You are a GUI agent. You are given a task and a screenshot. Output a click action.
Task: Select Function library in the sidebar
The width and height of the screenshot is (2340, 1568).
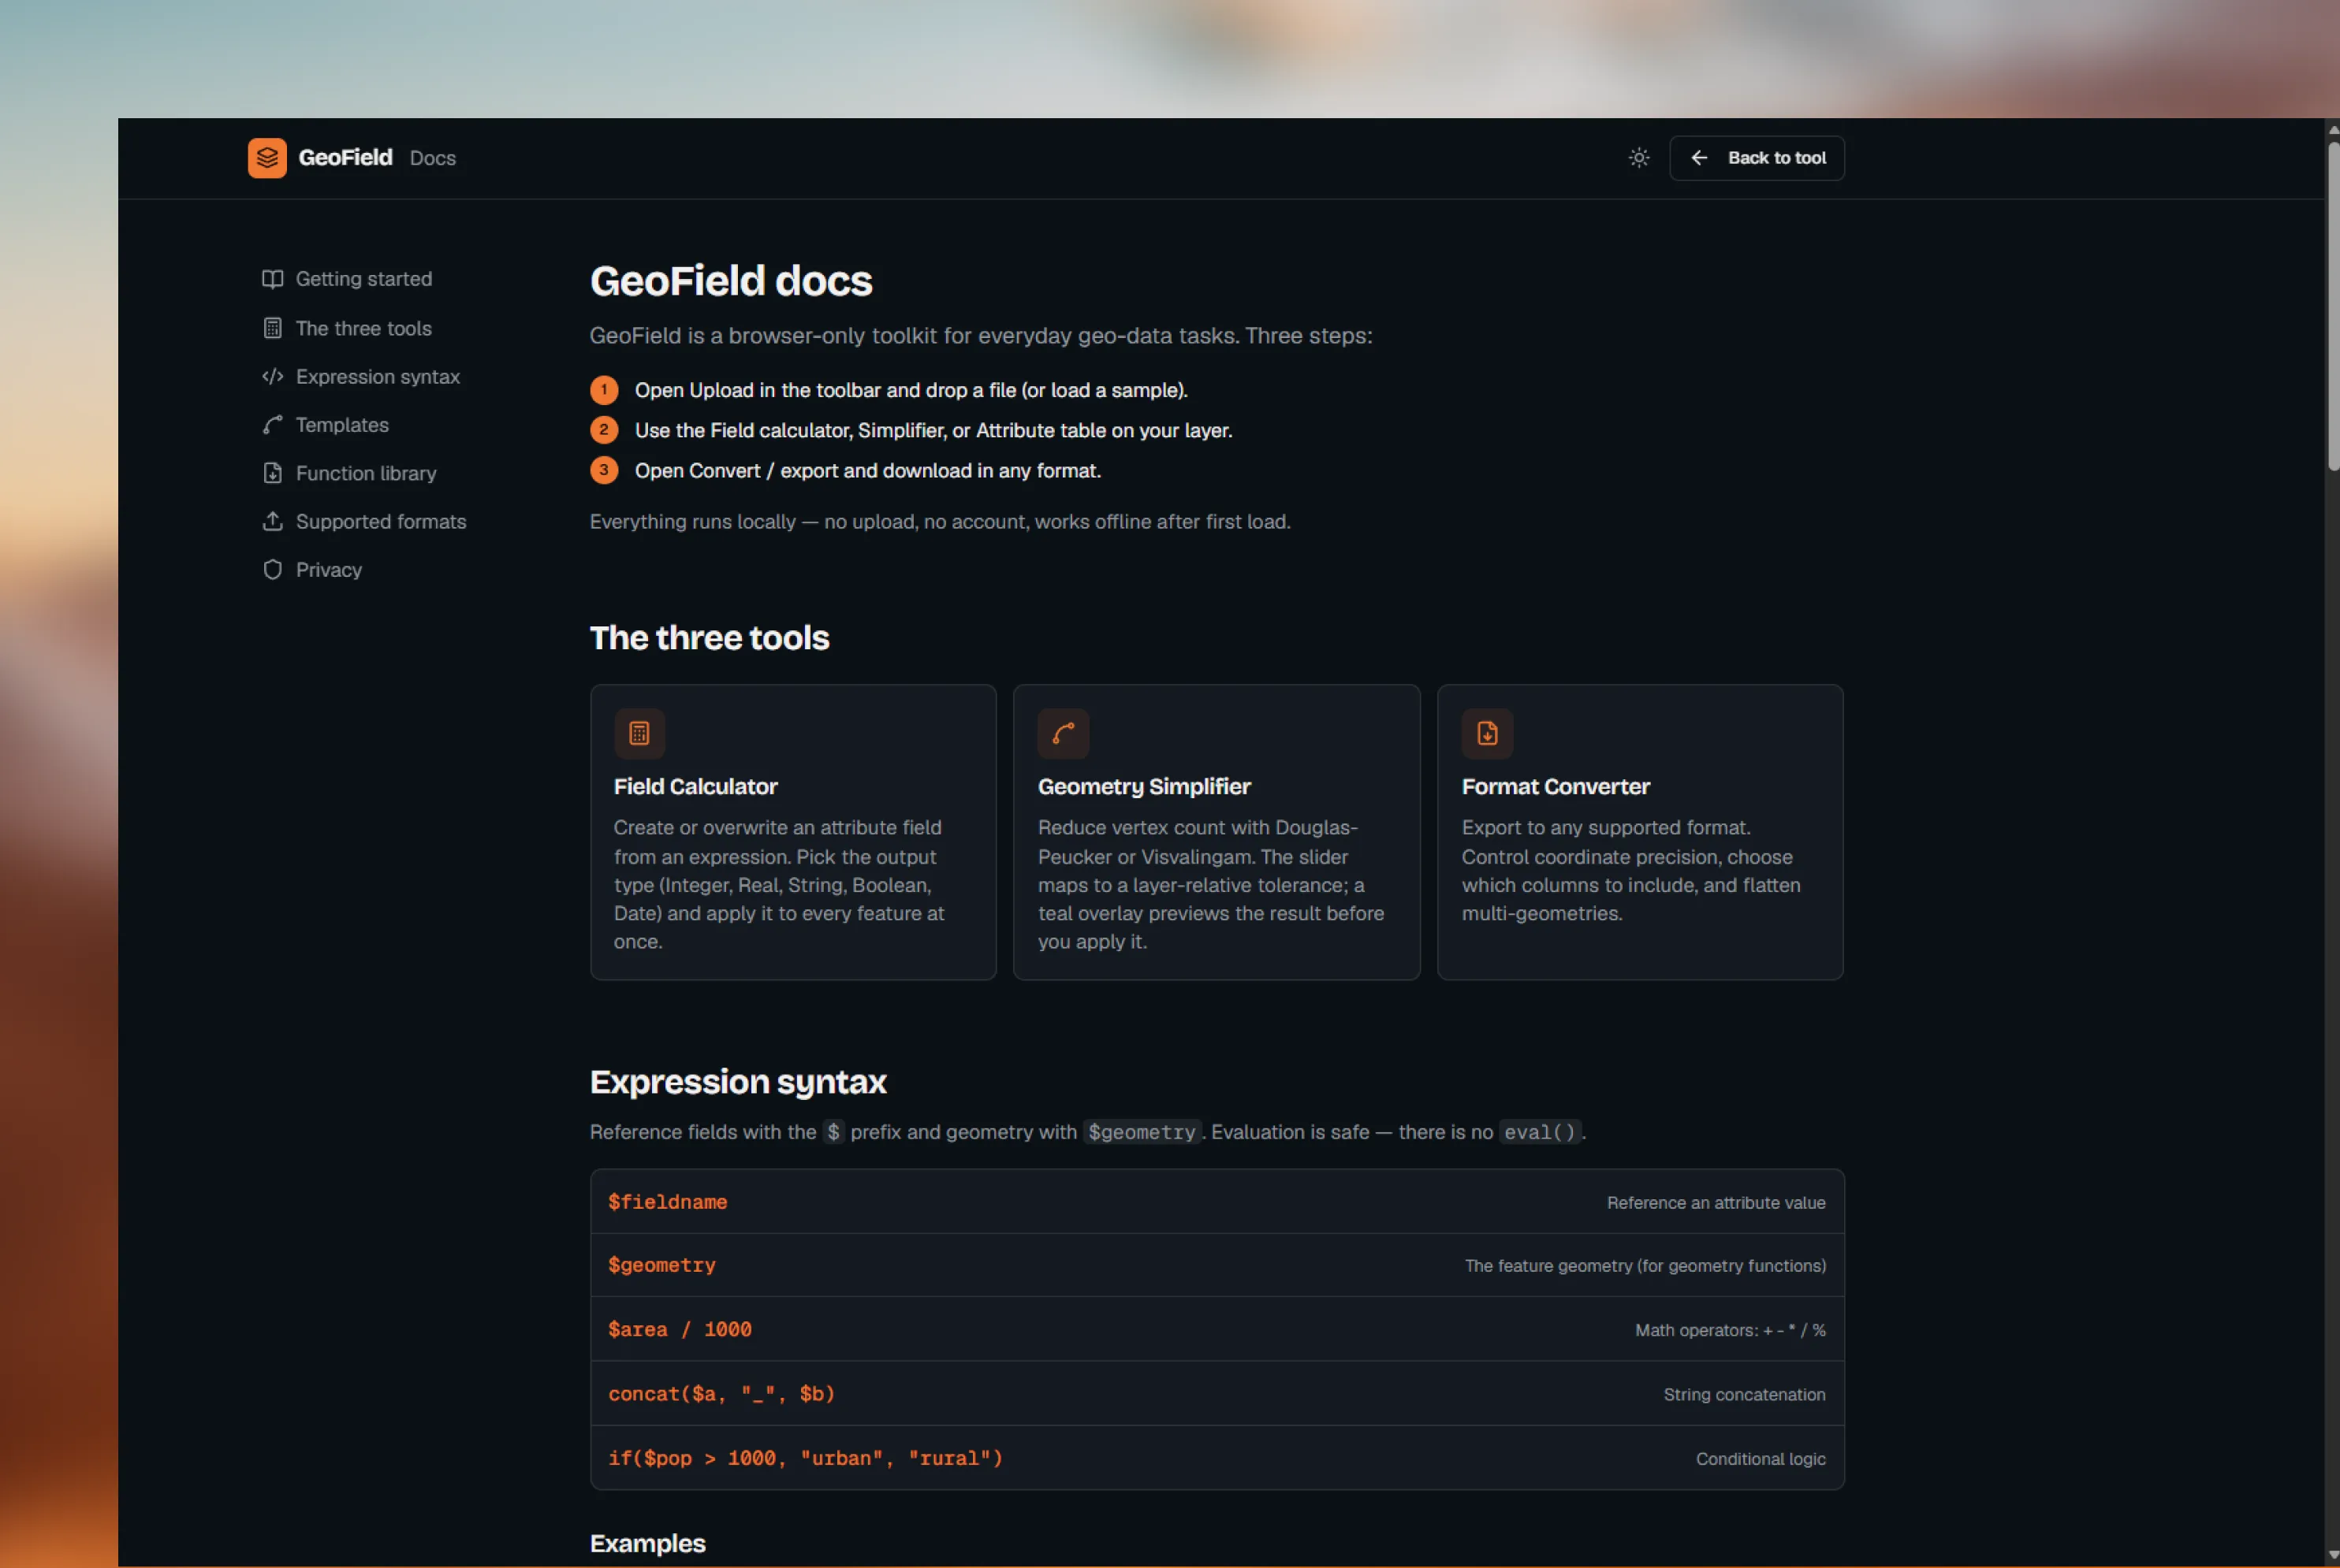pyautogui.click(x=366, y=473)
